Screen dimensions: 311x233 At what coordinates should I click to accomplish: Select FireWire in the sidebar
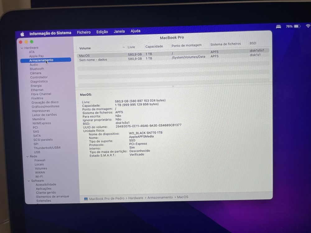click(37, 98)
